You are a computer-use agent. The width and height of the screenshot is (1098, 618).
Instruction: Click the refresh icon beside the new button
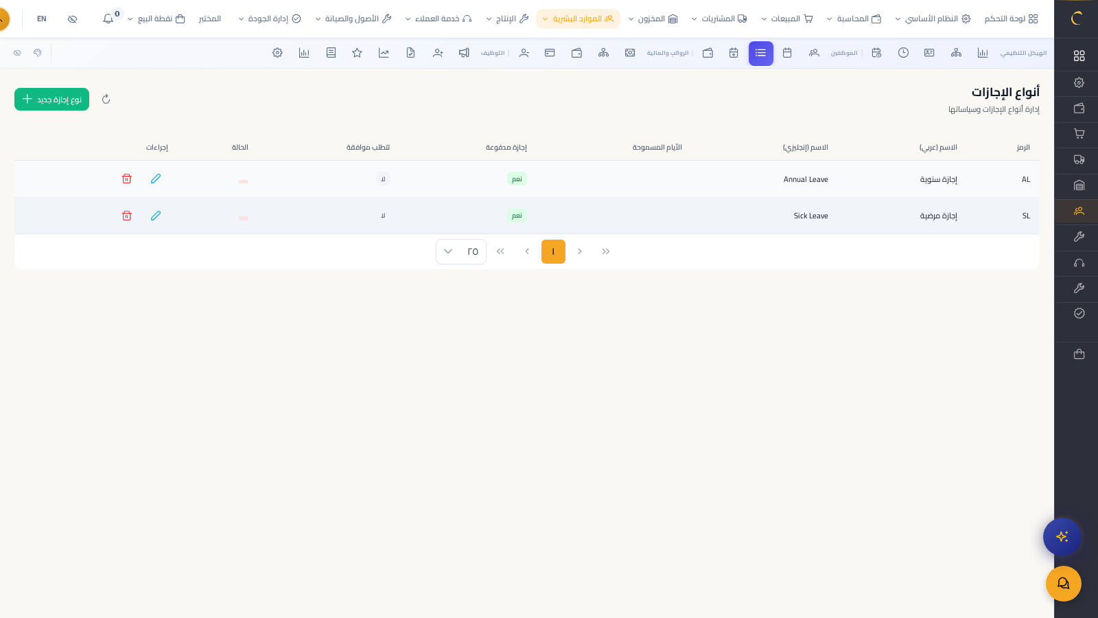point(106,100)
